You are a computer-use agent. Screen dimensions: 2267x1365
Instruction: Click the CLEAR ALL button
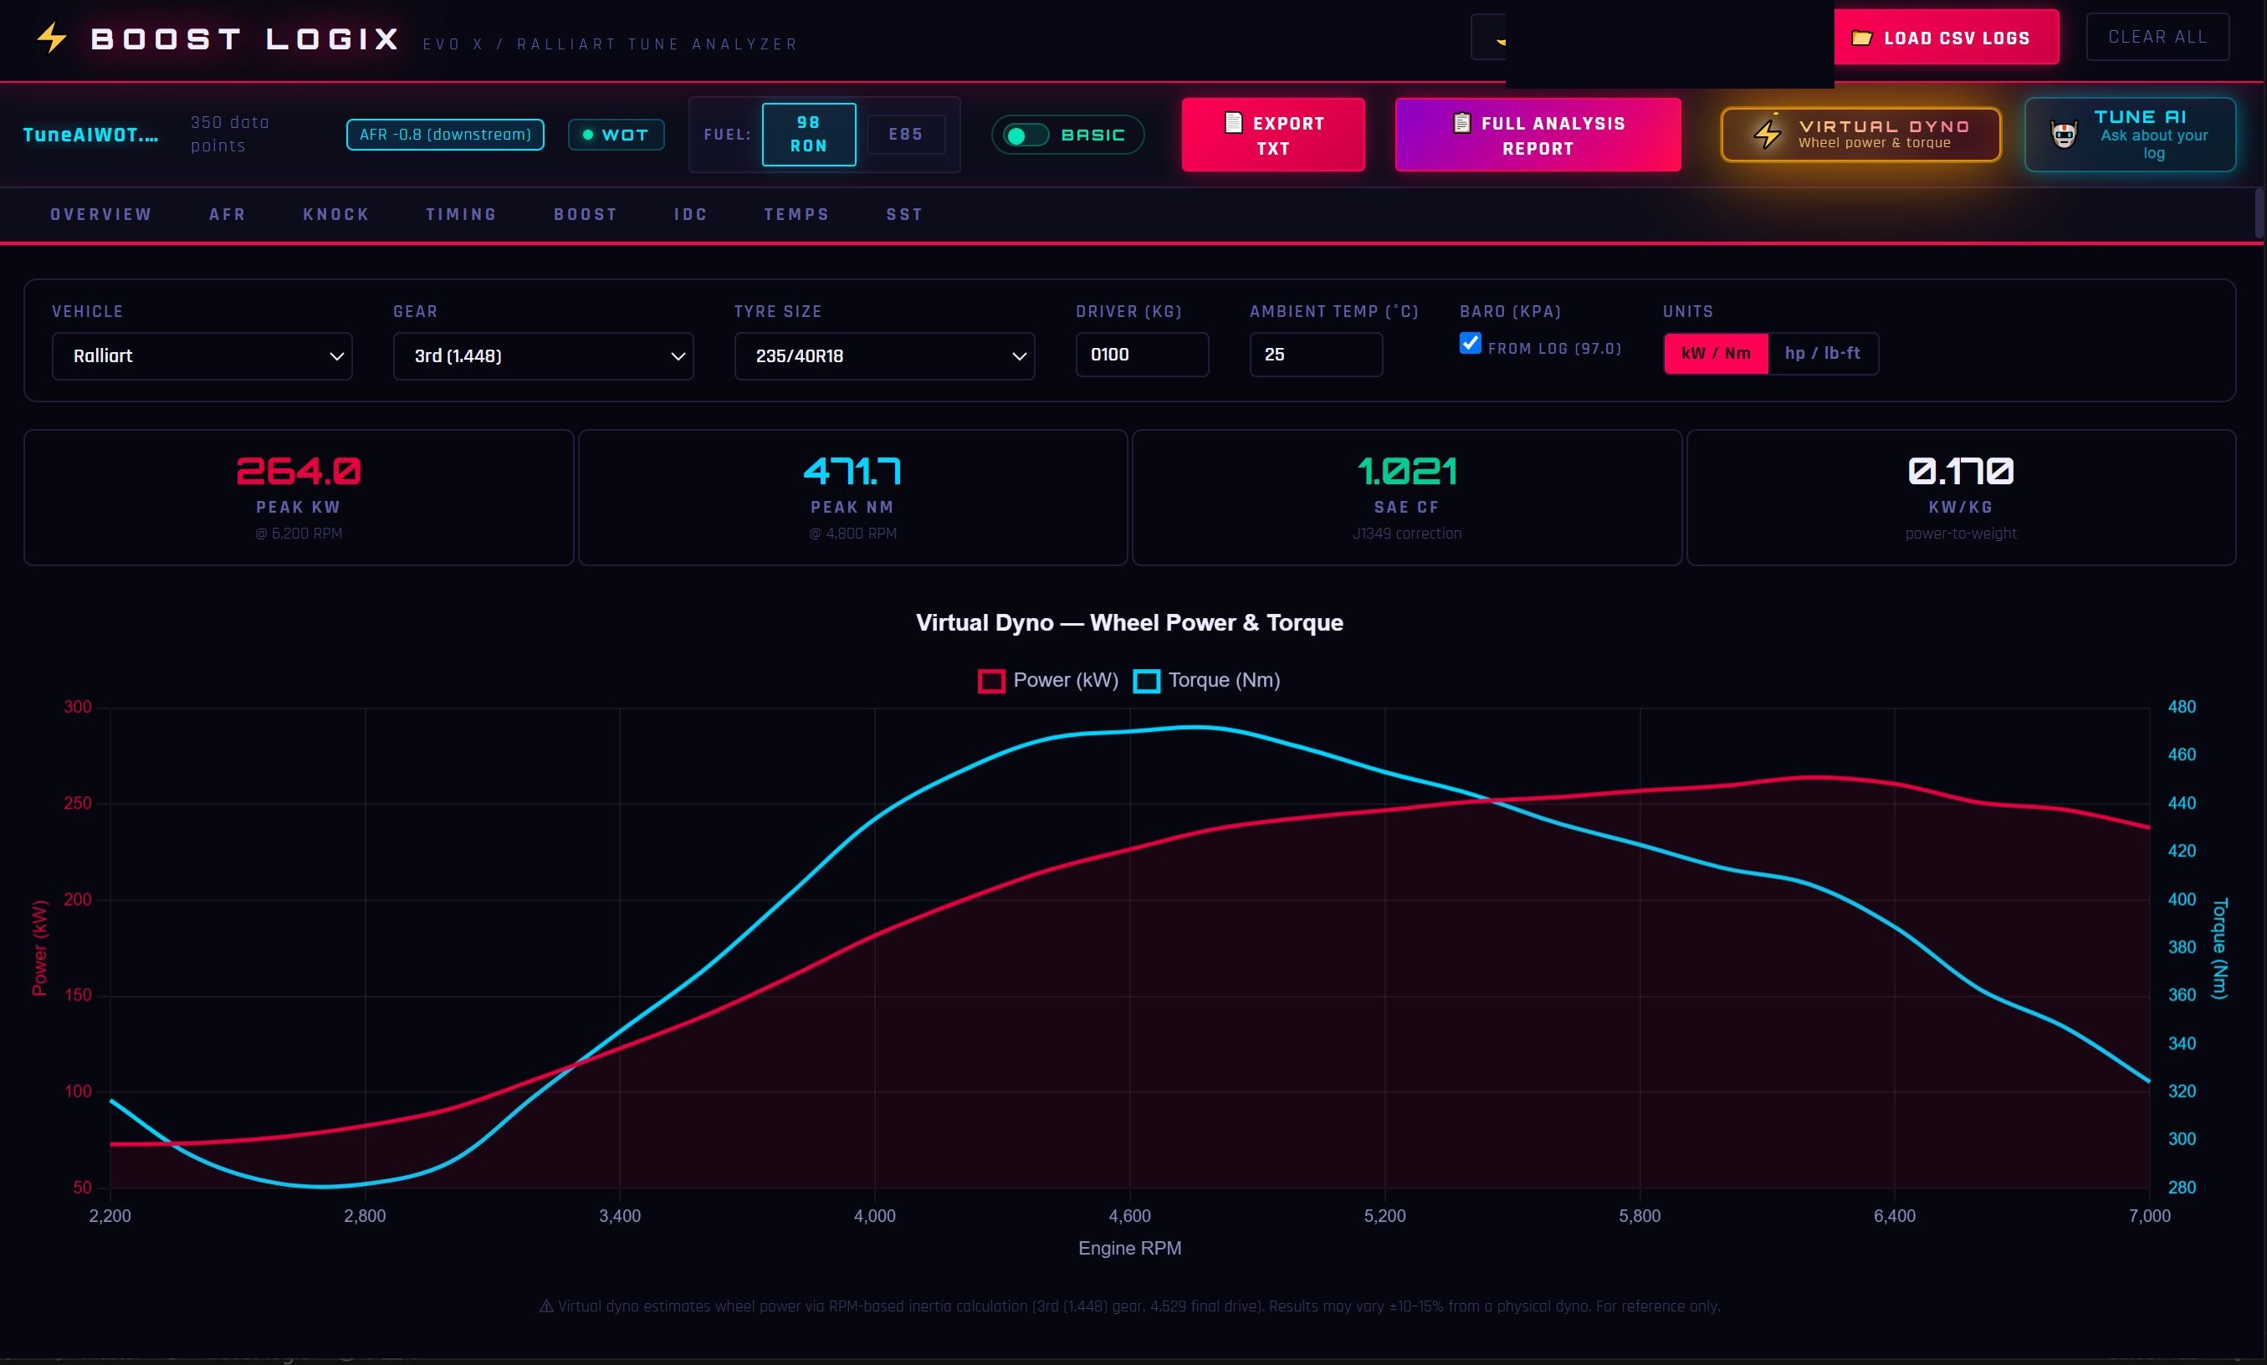pyautogui.click(x=2156, y=37)
